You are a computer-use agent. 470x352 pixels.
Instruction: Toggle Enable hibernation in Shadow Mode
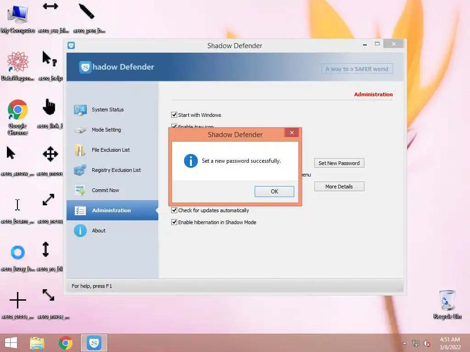[174, 222]
